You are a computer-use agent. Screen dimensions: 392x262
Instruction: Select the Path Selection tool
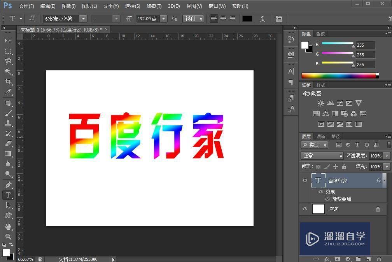8,205
